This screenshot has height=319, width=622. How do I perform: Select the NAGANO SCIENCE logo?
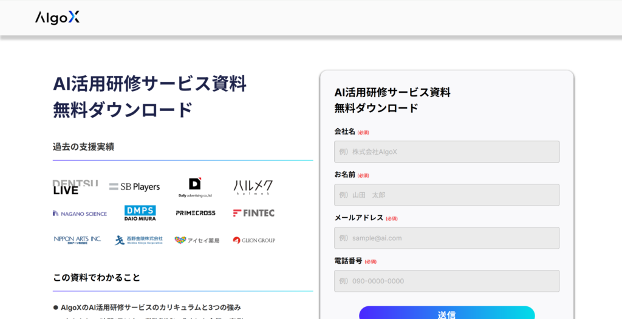click(80, 213)
